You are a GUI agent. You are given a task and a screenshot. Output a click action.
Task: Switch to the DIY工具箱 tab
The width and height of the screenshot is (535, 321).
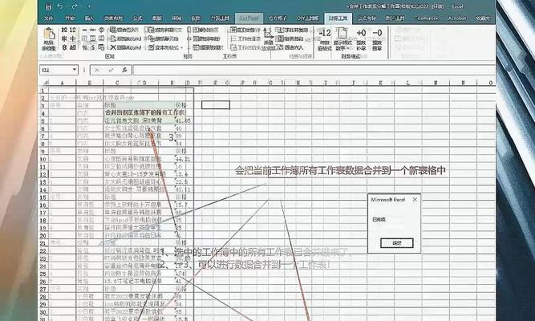308,18
